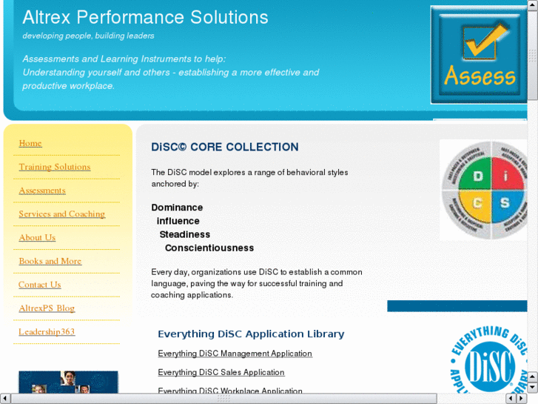Visit the AltrexPS Blog link
538x404 pixels.
[47, 308]
